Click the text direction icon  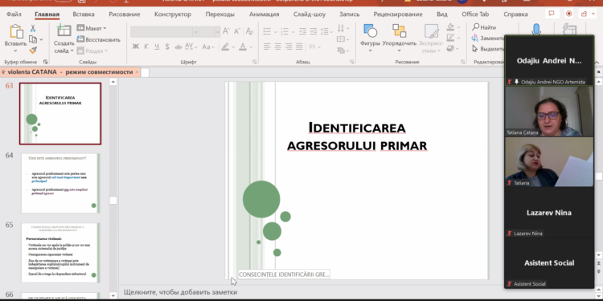tap(341, 28)
